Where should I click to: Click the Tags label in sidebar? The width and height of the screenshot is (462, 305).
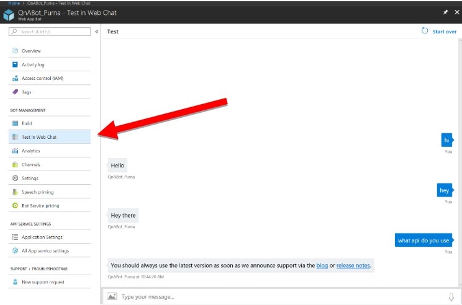pyautogui.click(x=27, y=92)
